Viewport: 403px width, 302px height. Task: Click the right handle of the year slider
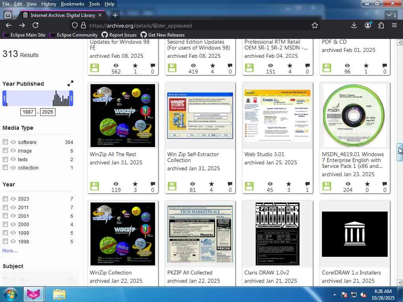coord(71,98)
